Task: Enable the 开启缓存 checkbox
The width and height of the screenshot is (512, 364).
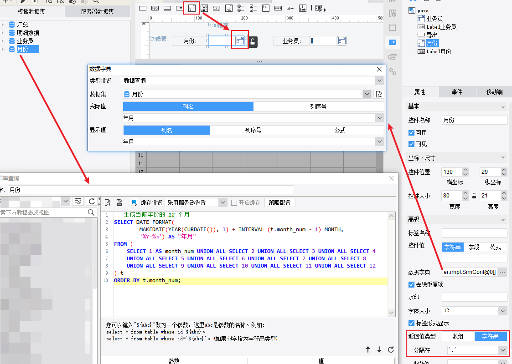Action: point(234,202)
